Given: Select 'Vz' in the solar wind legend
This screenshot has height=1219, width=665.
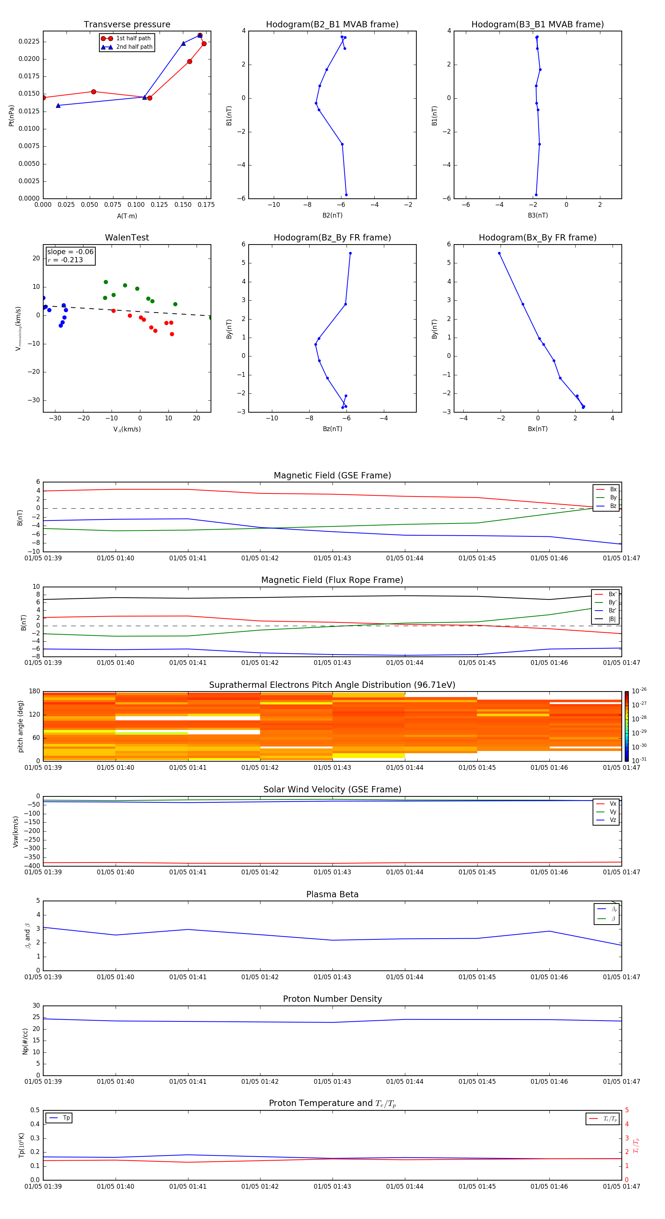Looking at the screenshot, I should [x=606, y=820].
